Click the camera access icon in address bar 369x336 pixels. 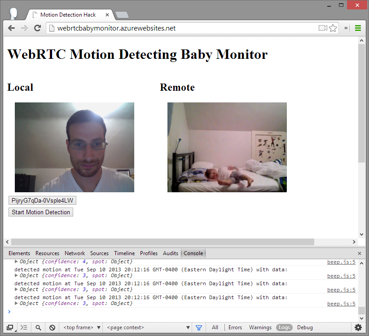(322, 28)
